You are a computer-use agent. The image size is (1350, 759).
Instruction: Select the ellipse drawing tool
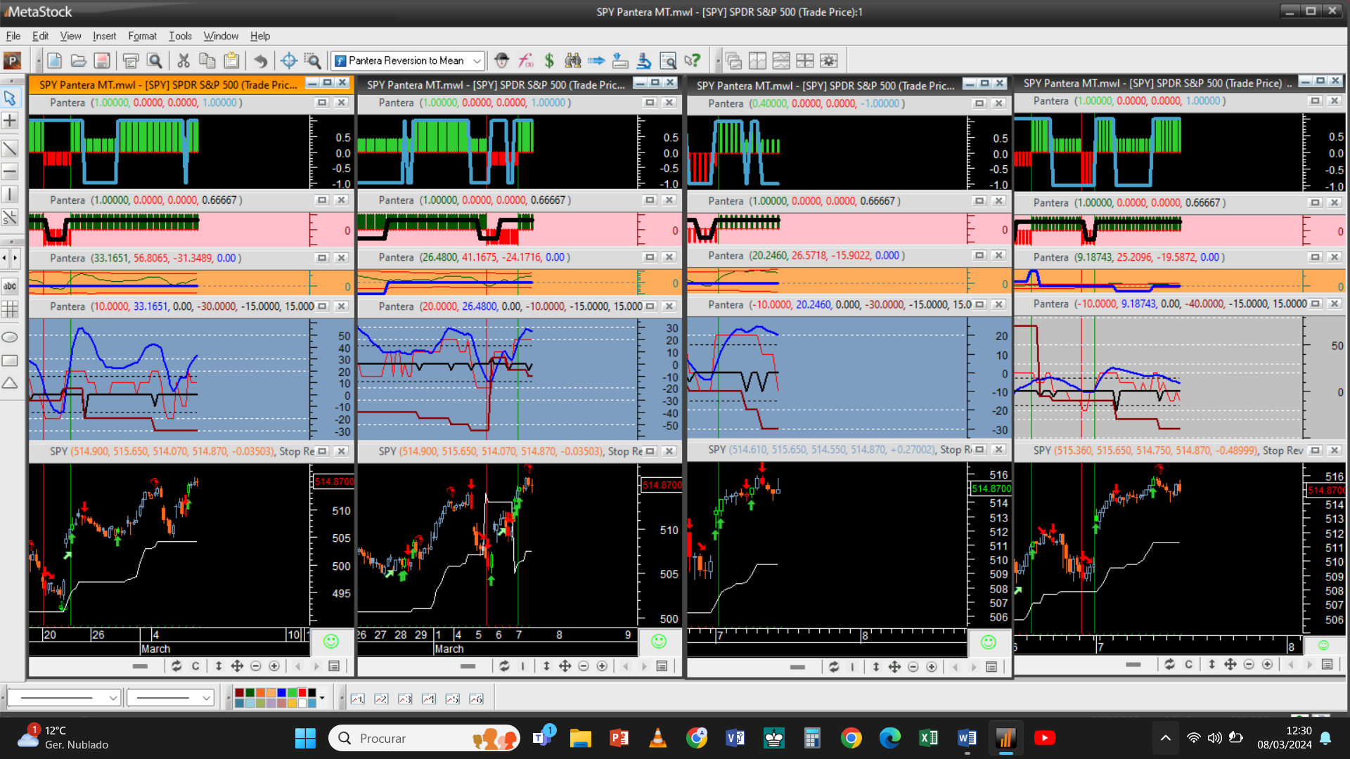[10, 337]
